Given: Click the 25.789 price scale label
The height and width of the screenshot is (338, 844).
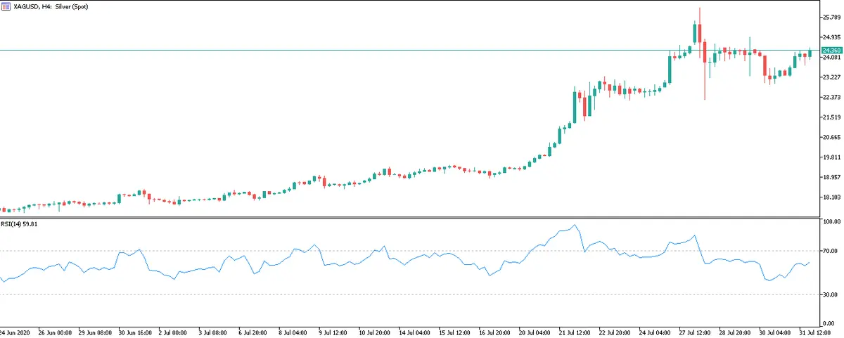Looking at the screenshot, I should tap(831, 17).
